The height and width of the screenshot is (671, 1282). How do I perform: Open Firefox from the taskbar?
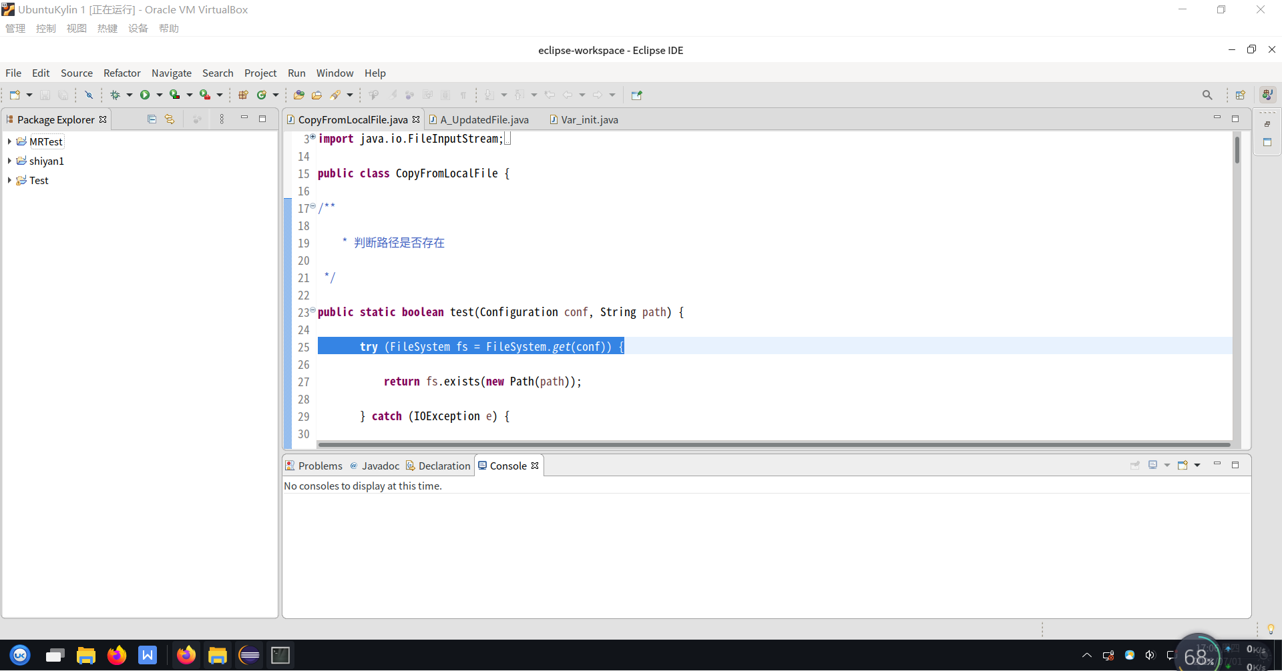click(117, 656)
